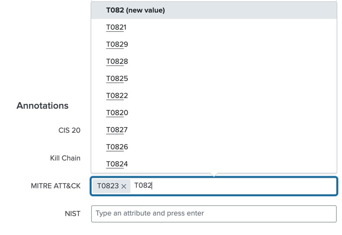The image size is (342, 235).
Task: Pick T0820 in the dropdown
Action: 117,113
